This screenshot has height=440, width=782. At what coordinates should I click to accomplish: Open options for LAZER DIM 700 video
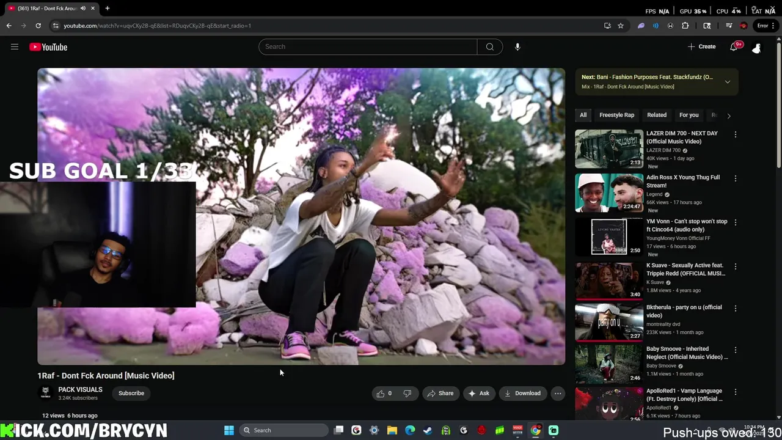pyautogui.click(x=735, y=134)
